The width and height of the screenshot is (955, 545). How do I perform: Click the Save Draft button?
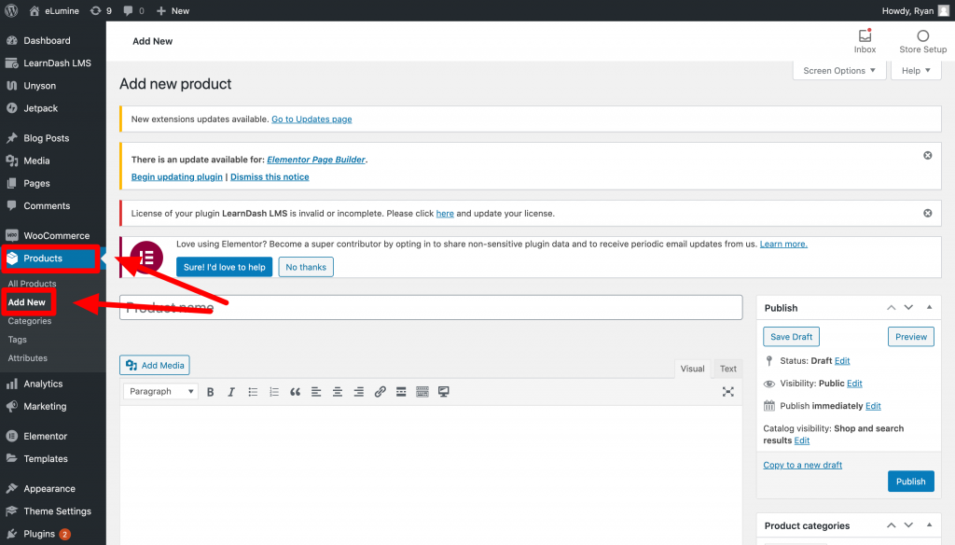coord(791,337)
